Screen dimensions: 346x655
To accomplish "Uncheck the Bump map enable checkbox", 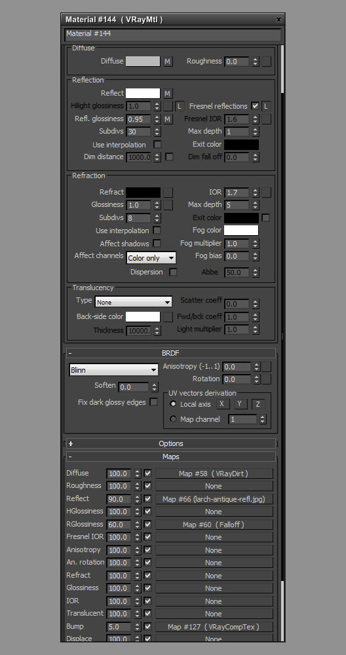I will pyautogui.click(x=147, y=627).
